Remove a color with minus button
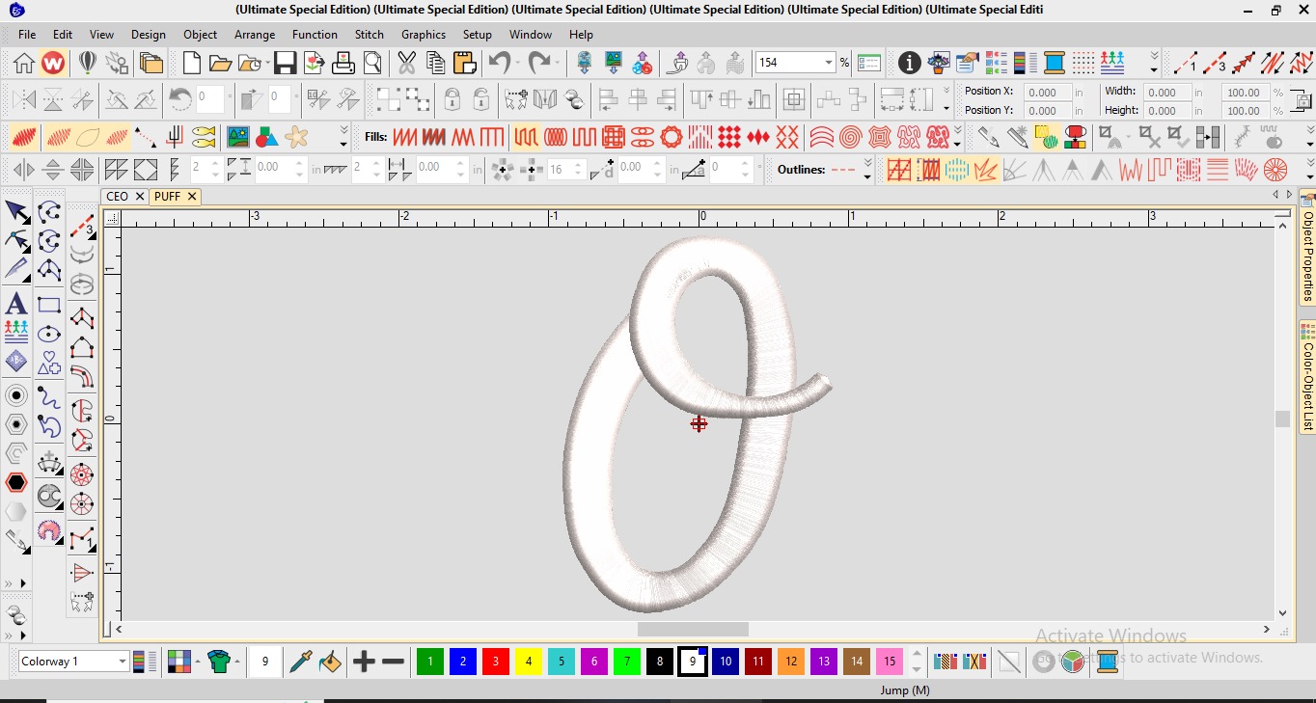The width and height of the screenshot is (1316, 703). tap(393, 662)
